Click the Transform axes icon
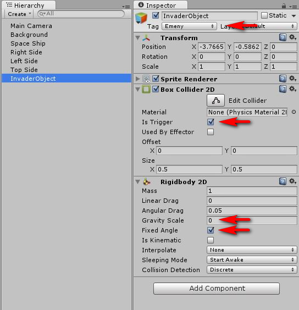The height and width of the screenshot is (310, 299). click(146, 38)
